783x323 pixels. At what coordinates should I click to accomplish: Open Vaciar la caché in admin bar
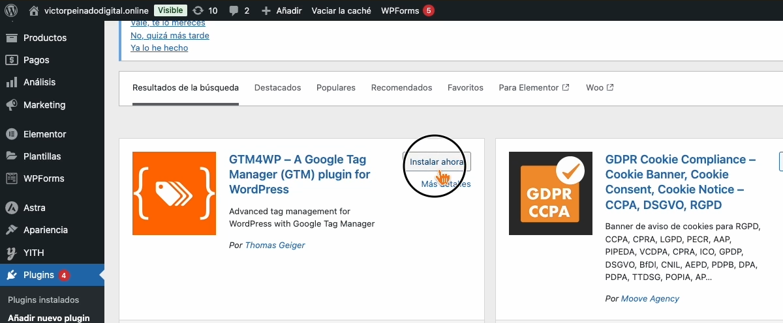pyautogui.click(x=341, y=10)
